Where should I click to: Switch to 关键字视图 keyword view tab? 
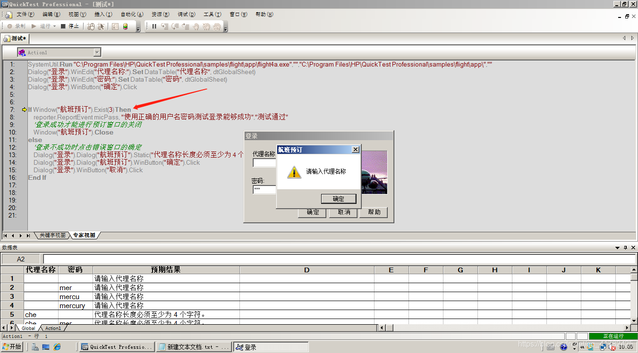pyautogui.click(x=52, y=235)
